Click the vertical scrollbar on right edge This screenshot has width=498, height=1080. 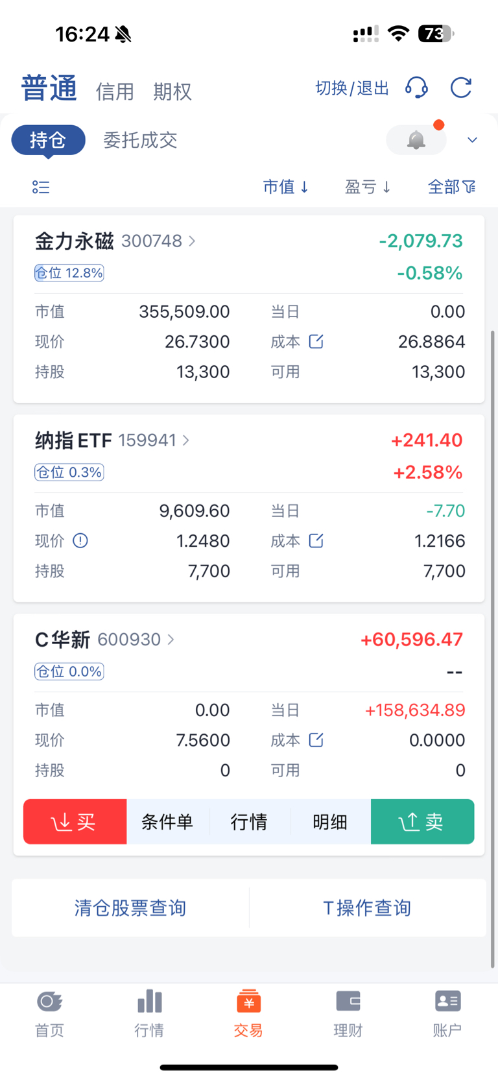coord(493,649)
